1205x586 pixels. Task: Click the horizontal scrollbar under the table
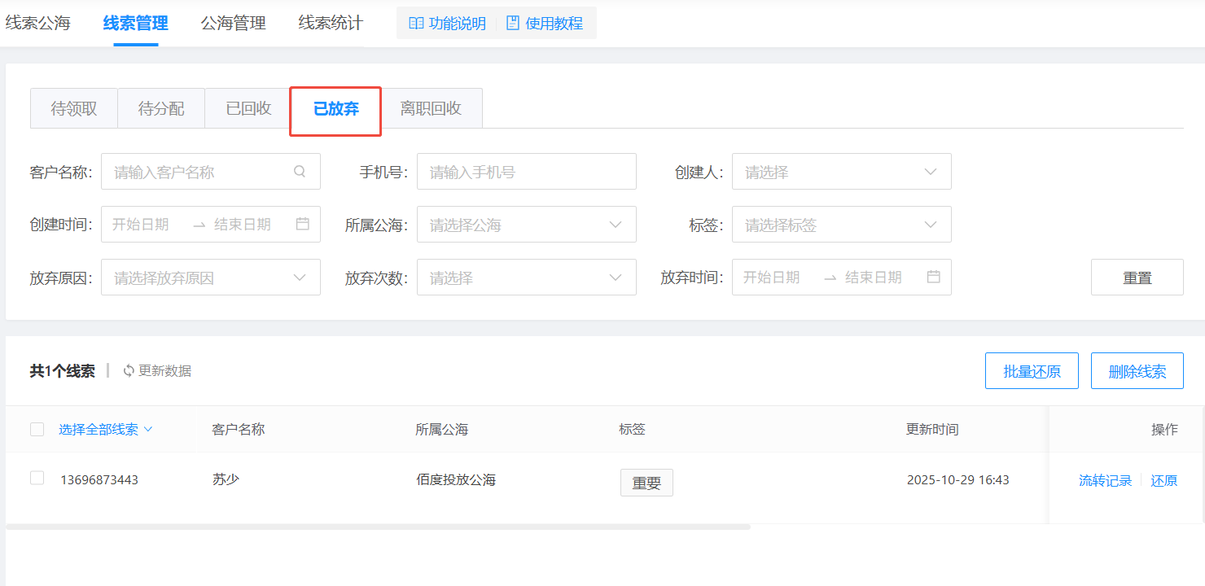[x=378, y=527]
